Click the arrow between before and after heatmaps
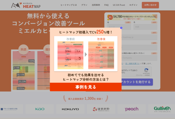This screenshot has height=119, width=175. 86,54
